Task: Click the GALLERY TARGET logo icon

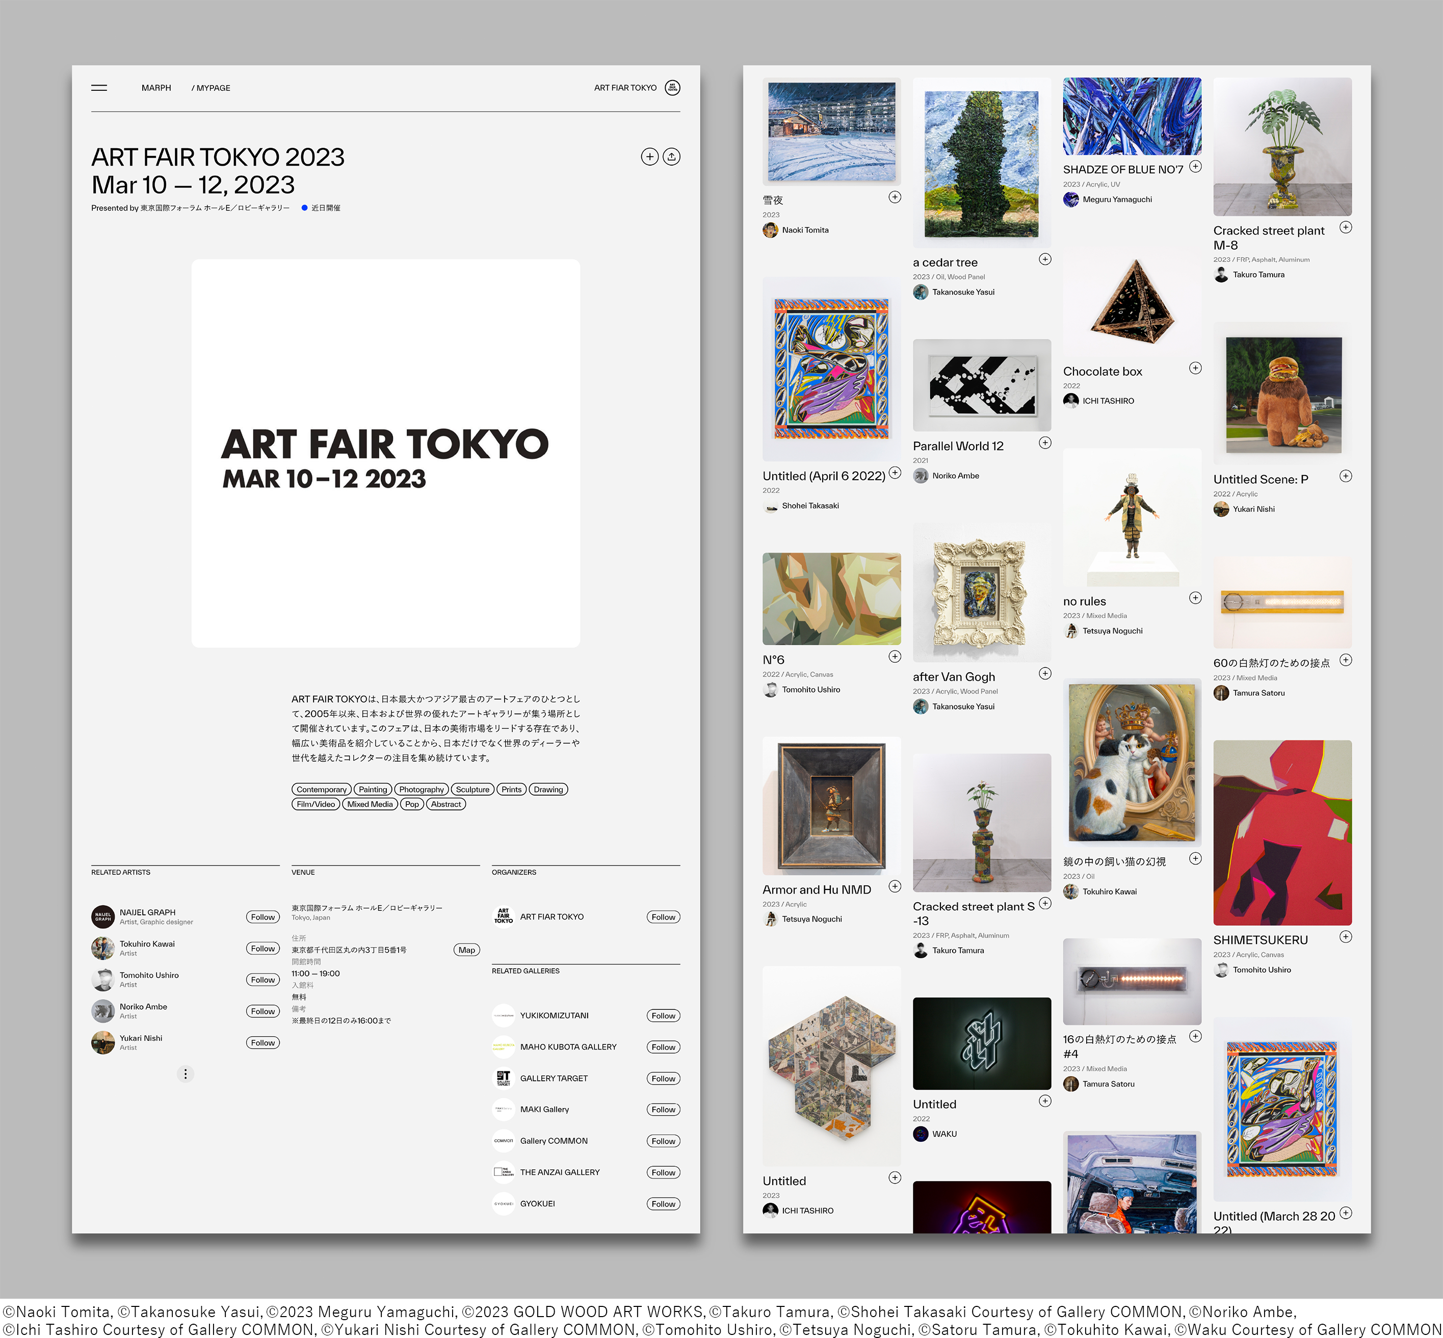Action: tap(504, 1078)
